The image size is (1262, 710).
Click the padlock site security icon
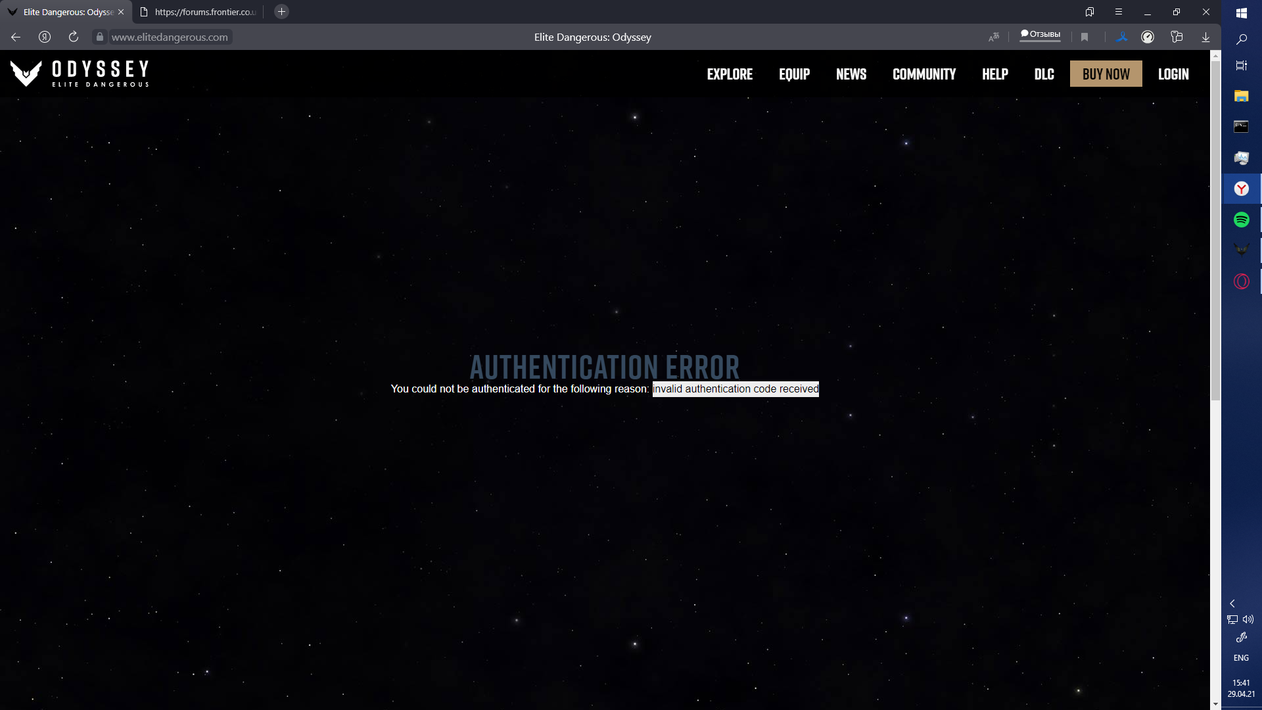(x=100, y=37)
